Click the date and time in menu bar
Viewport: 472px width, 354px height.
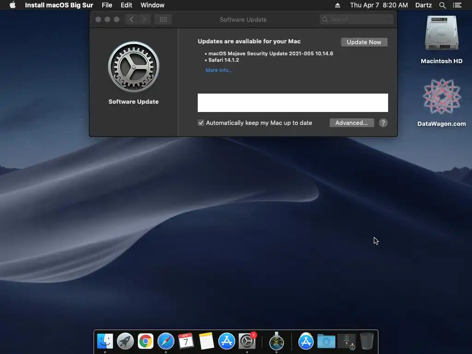click(x=379, y=5)
